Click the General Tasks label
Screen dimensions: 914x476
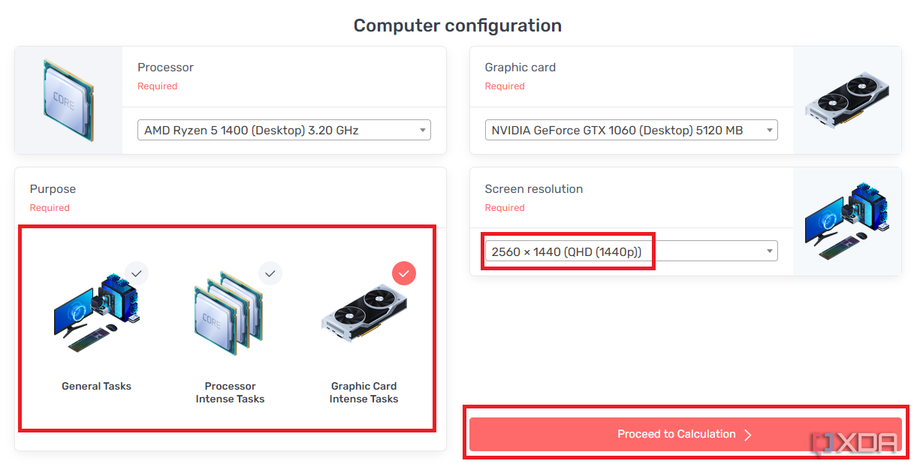[x=96, y=386]
